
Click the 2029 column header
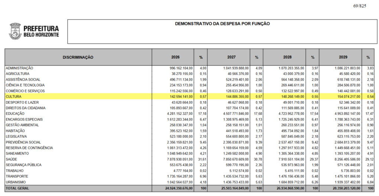(343, 58)
